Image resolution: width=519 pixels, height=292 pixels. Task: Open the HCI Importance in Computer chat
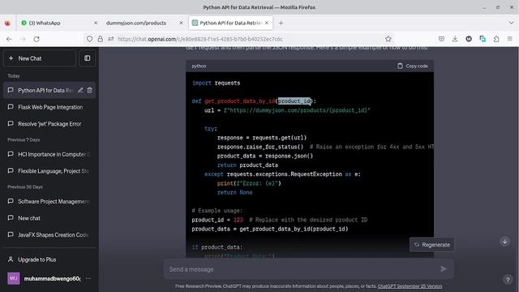pos(49,154)
